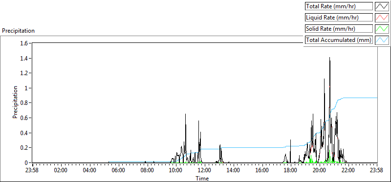Screen dimensions: 391x182
Task: Click the Total Accumulated blue line icon
Action: click(x=382, y=40)
